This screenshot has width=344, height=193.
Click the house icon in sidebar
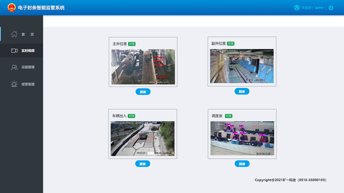point(14,34)
